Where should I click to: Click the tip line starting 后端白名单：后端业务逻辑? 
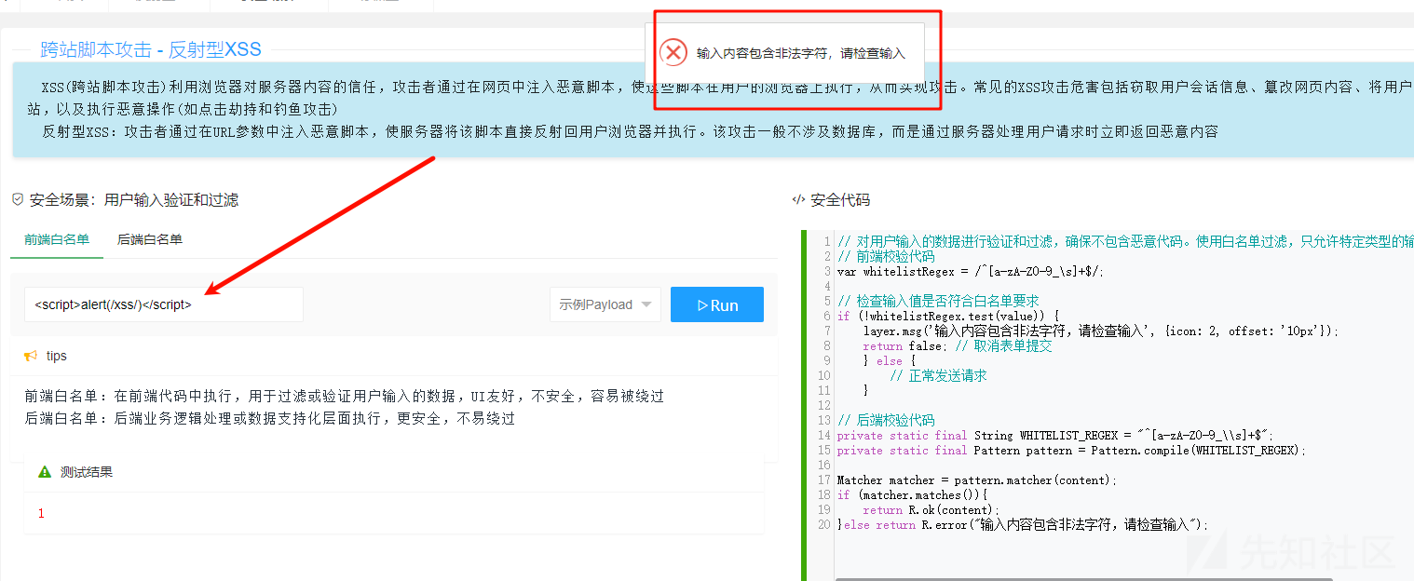tap(270, 418)
